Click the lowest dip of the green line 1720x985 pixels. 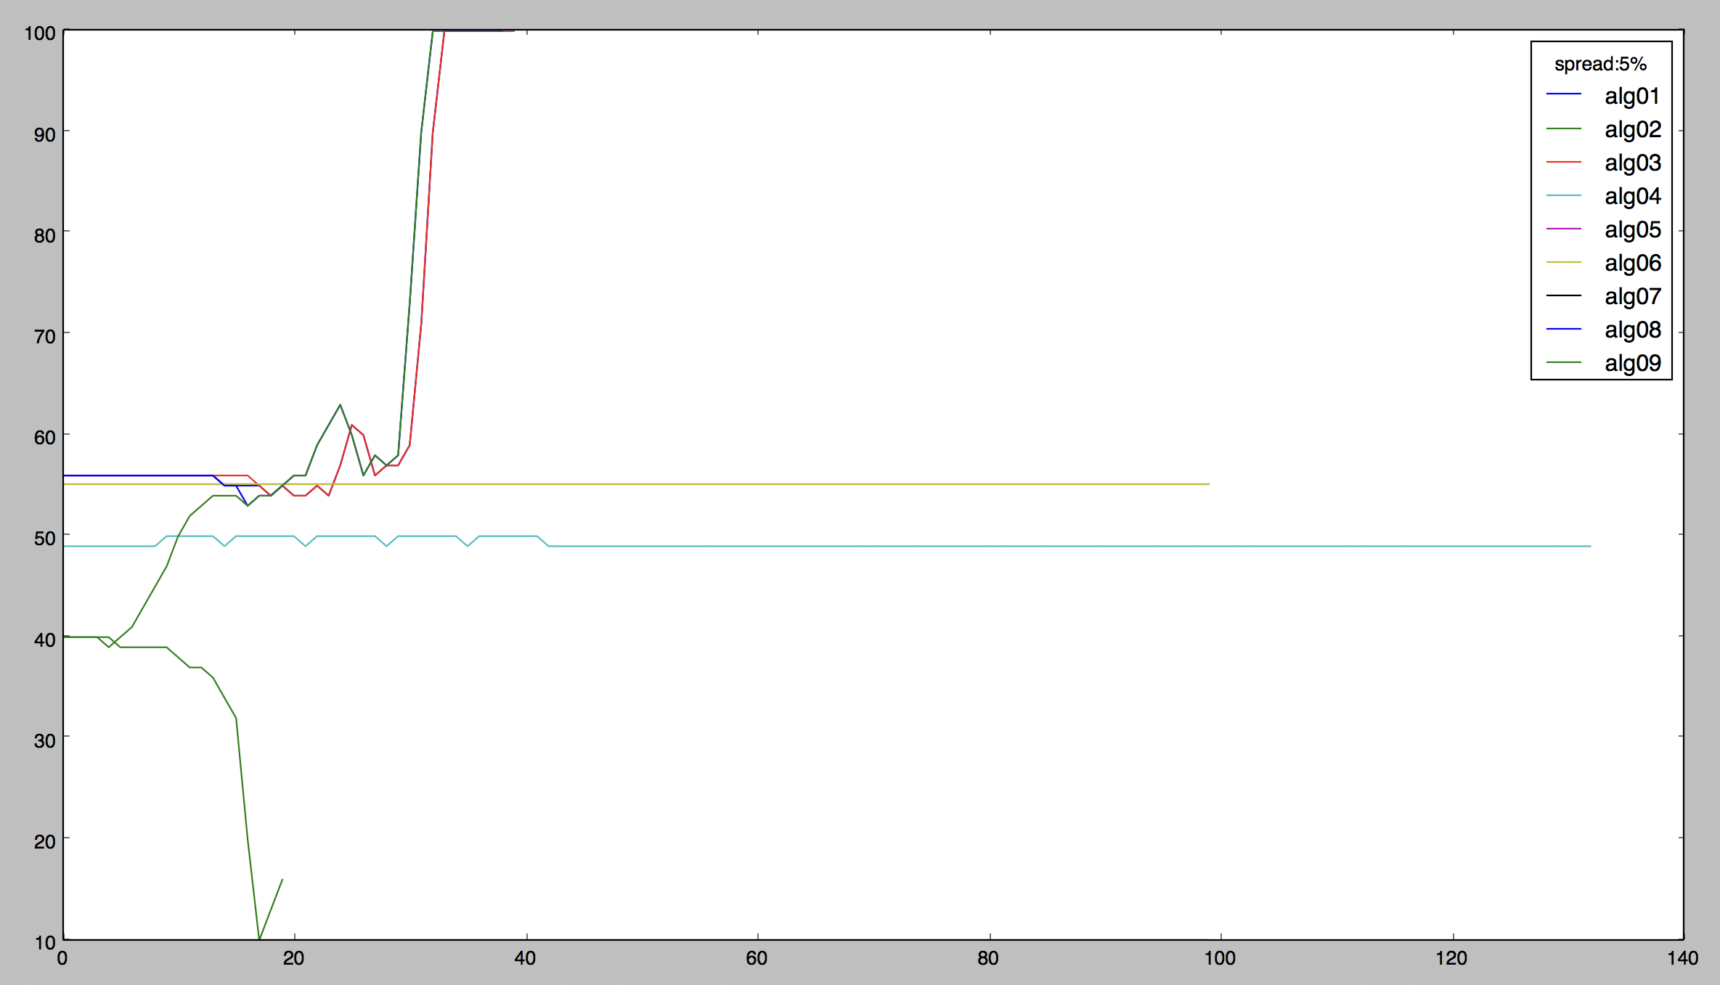[259, 939]
